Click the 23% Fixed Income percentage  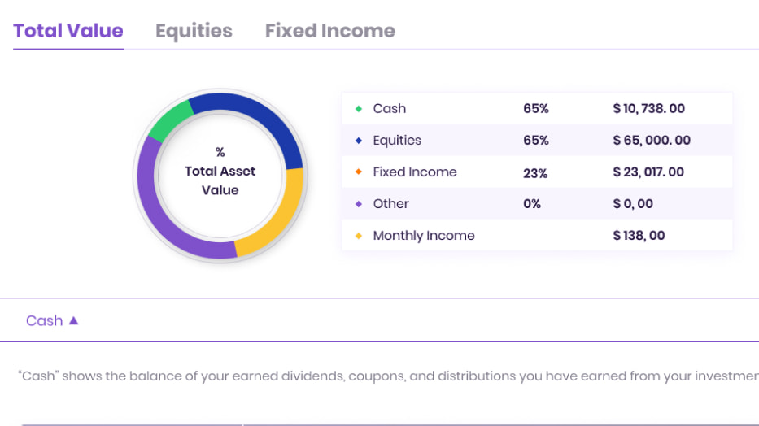(535, 173)
